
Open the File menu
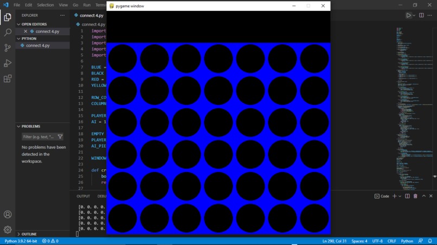(x=17, y=5)
